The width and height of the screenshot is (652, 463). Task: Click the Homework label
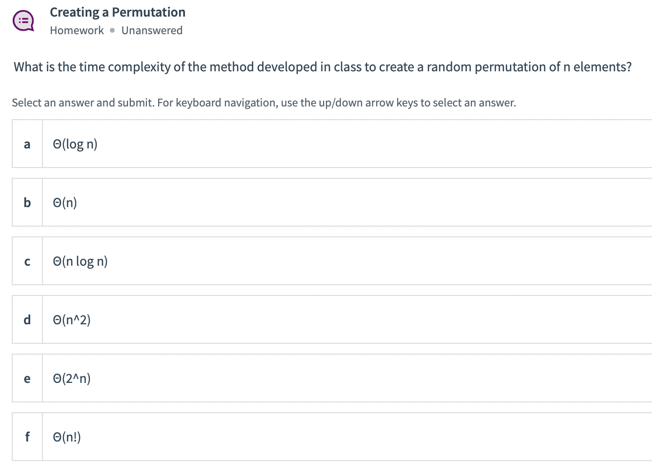pyautogui.click(x=77, y=30)
